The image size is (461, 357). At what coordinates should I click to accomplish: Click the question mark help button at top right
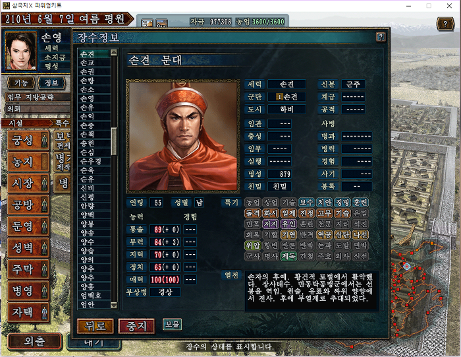coord(445,24)
